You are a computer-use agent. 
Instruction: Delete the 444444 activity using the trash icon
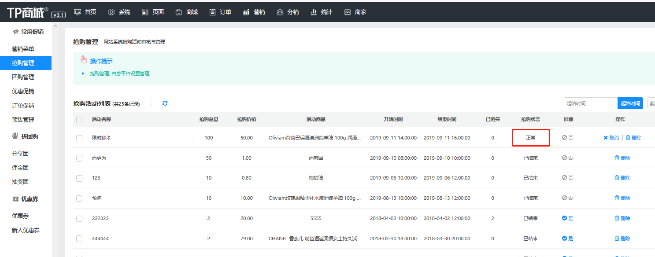617,239
